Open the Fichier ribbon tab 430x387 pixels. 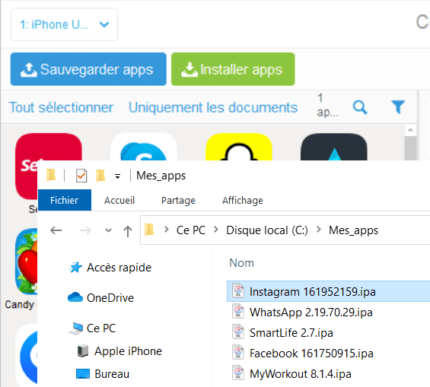(65, 200)
